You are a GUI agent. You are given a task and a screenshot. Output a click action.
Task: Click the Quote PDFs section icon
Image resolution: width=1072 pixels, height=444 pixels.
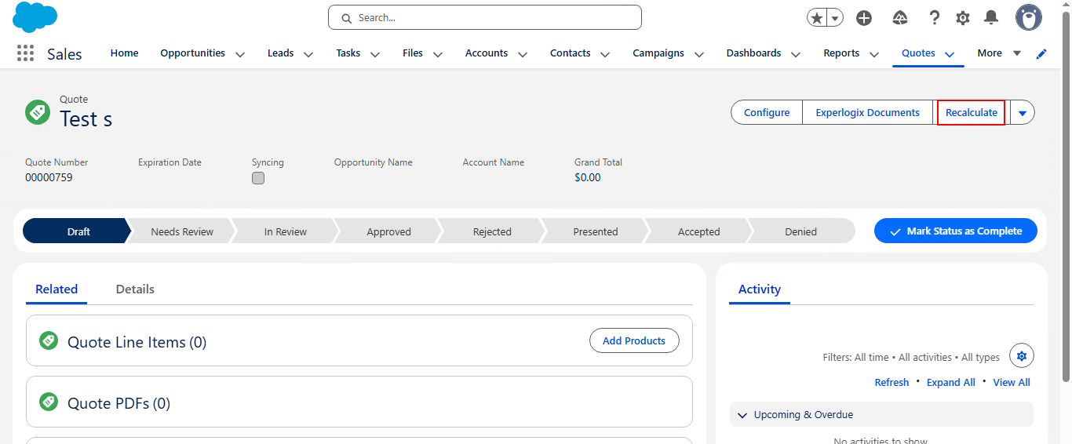pos(49,402)
